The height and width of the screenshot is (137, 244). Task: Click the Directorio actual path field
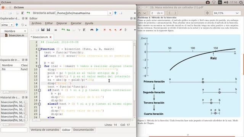click(82, 13)
